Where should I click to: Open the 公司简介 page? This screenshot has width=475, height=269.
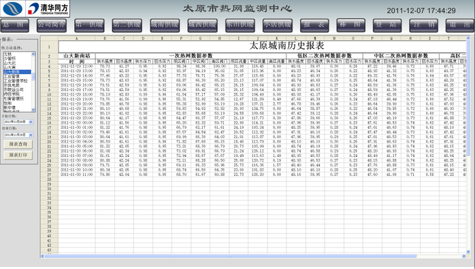(52, 25)
